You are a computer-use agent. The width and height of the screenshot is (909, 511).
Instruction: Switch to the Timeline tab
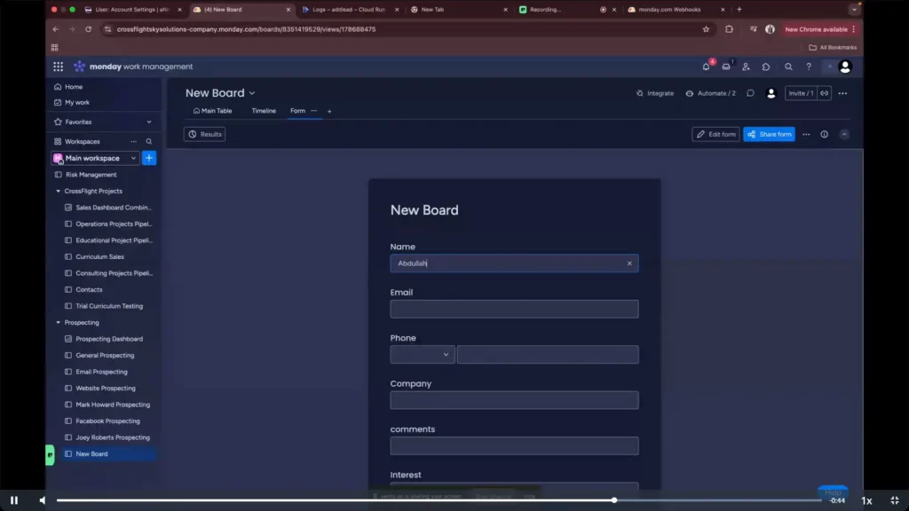[264, 111]
